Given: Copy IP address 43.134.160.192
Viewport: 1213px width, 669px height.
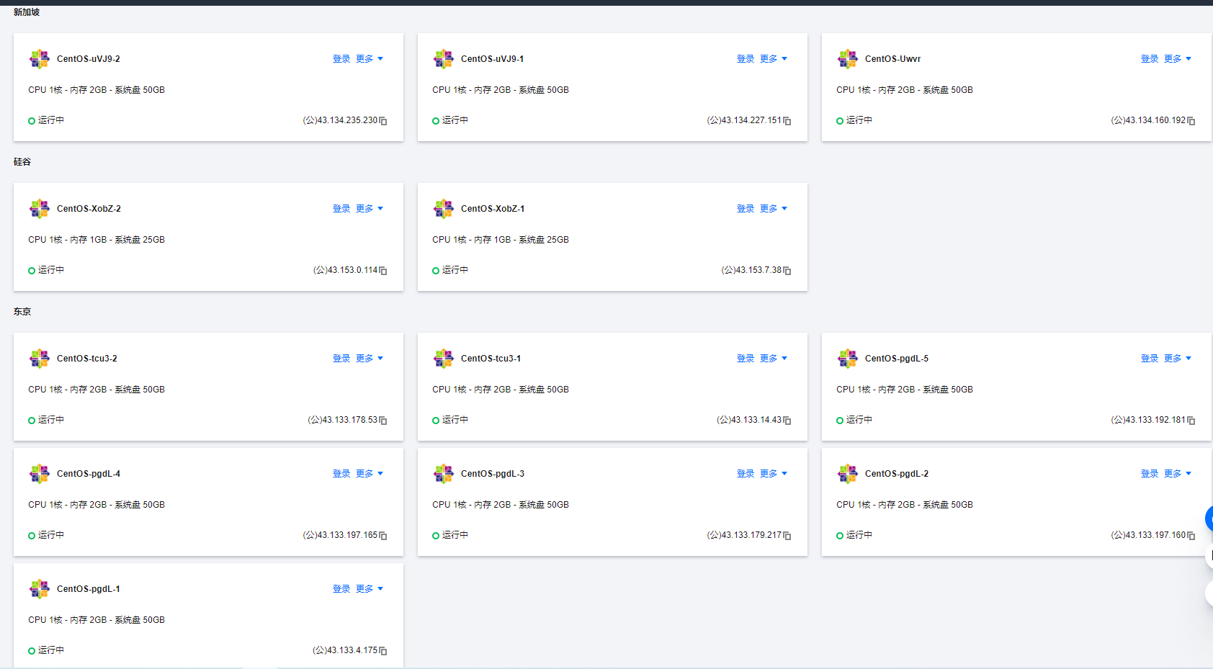Looking at the screenshot, I should click(x=1191, y=121).
